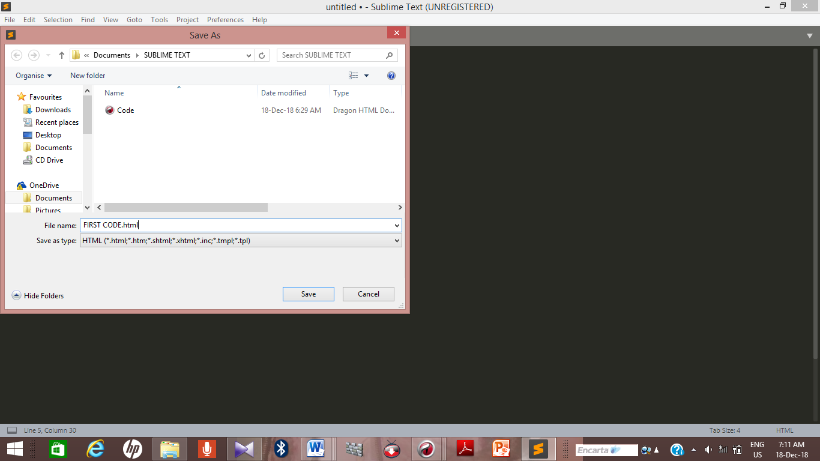Open Comodo Dragon browser from taskbar
Screen dimensions: 820x461
tap(427, 449)
